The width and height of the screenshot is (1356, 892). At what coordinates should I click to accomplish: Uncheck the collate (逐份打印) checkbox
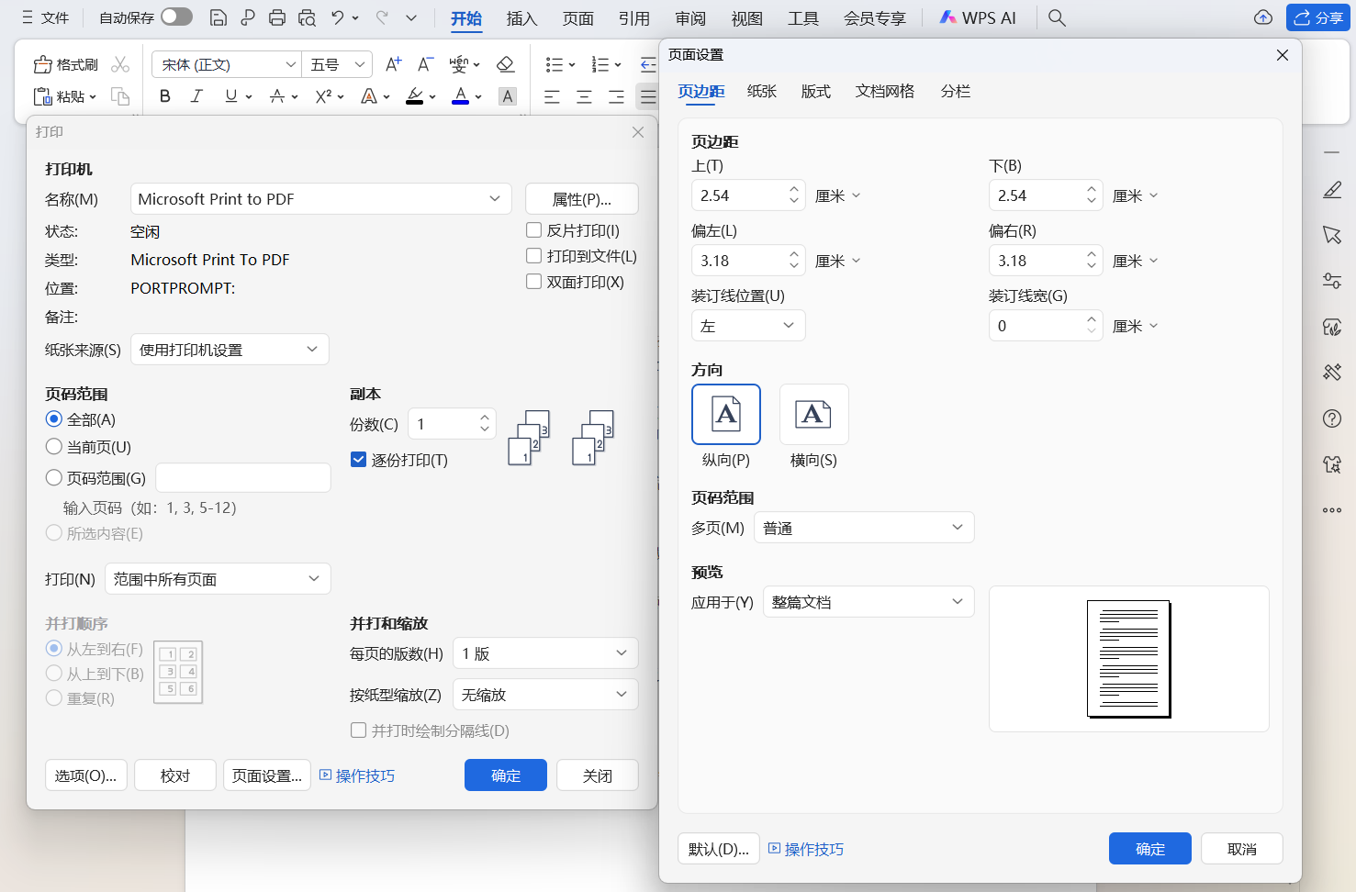(x=359, y=460)
